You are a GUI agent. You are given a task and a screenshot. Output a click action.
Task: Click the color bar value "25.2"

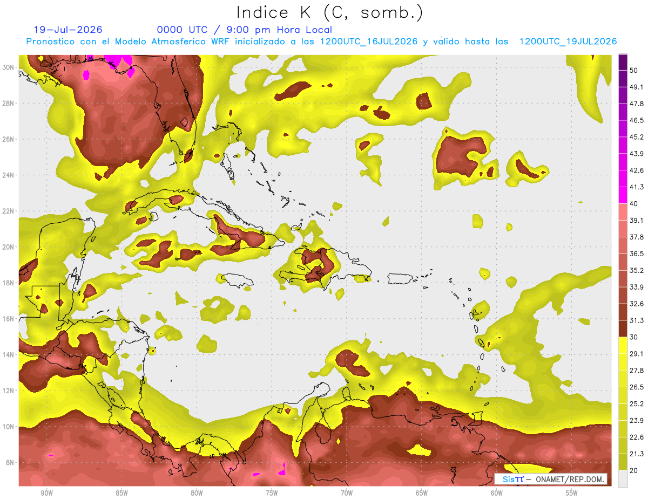(x=637, y=404)
